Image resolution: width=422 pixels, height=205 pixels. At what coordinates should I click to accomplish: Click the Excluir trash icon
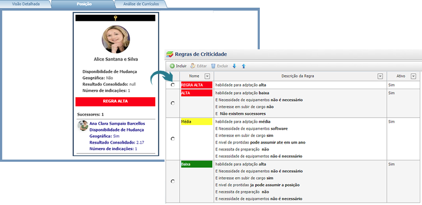pos(214,66)
